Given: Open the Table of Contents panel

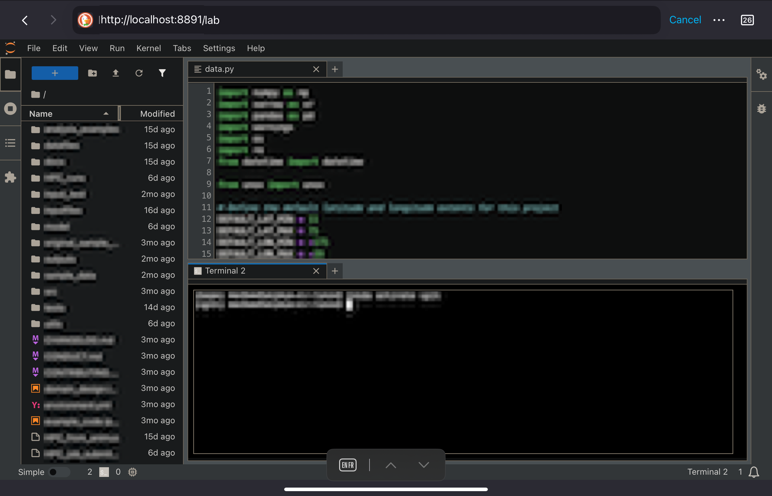Looking at the screenshot, I should (x=10, y=143).
